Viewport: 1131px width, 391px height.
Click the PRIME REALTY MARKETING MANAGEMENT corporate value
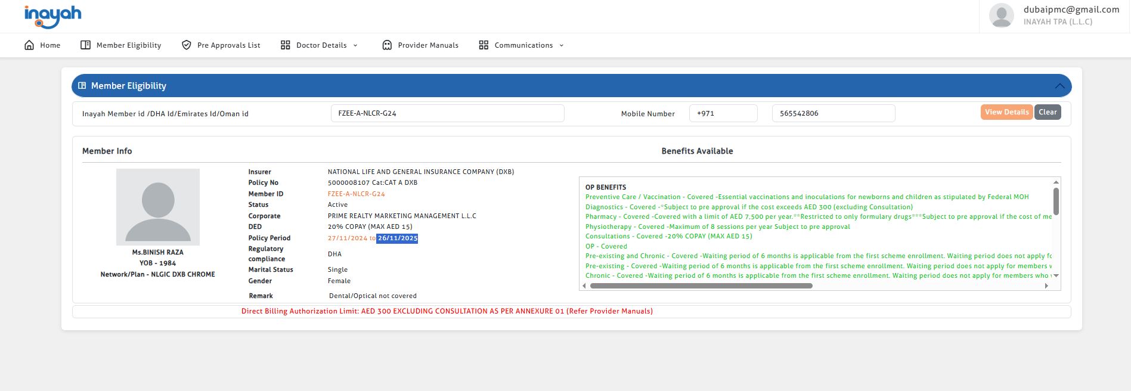coord(402,216)
